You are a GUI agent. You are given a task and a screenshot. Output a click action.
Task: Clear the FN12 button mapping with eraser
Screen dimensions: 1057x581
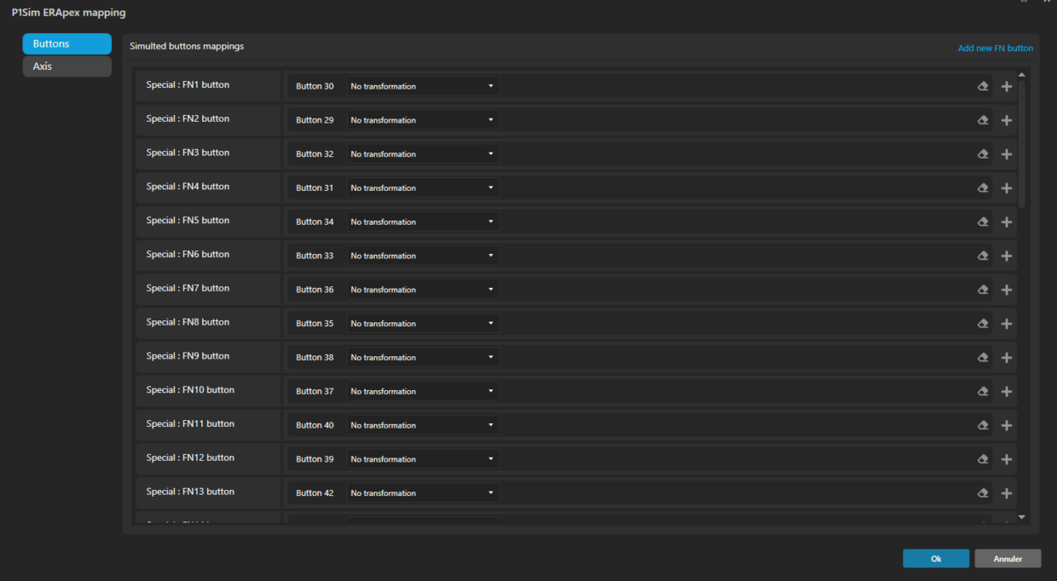[x=982, y=459]
